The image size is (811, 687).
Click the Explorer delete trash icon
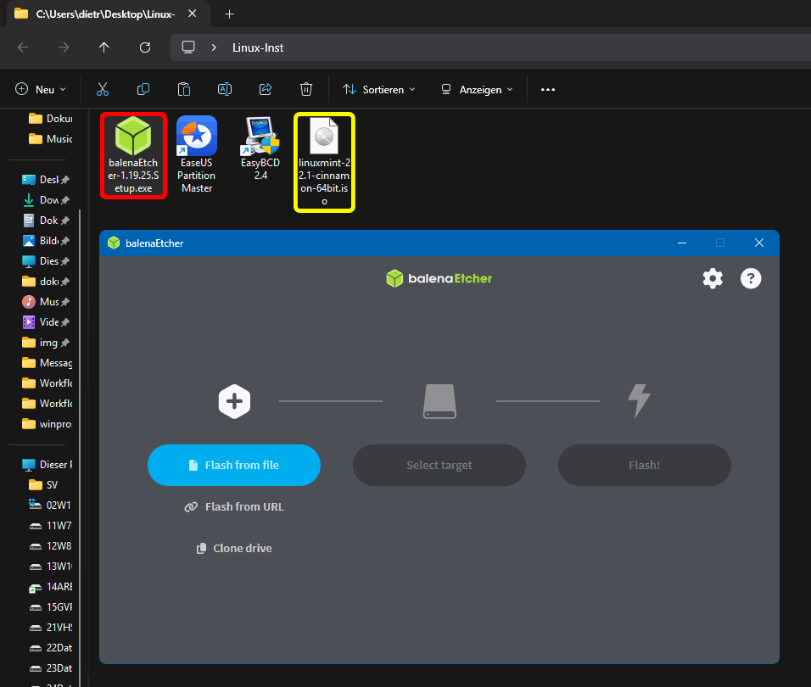pos(306,89)
